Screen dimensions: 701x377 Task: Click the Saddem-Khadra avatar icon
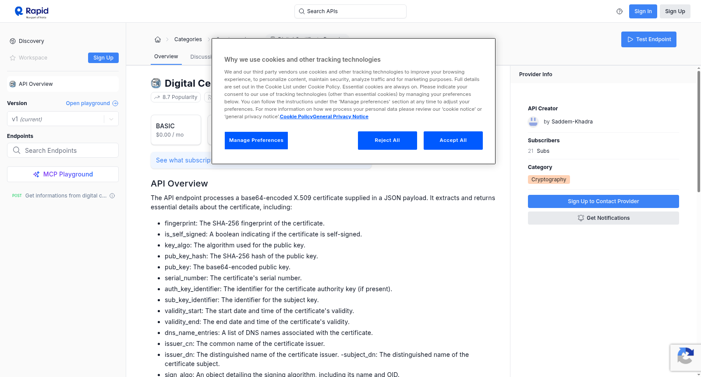pyautogui.click(x=533, y=122)
